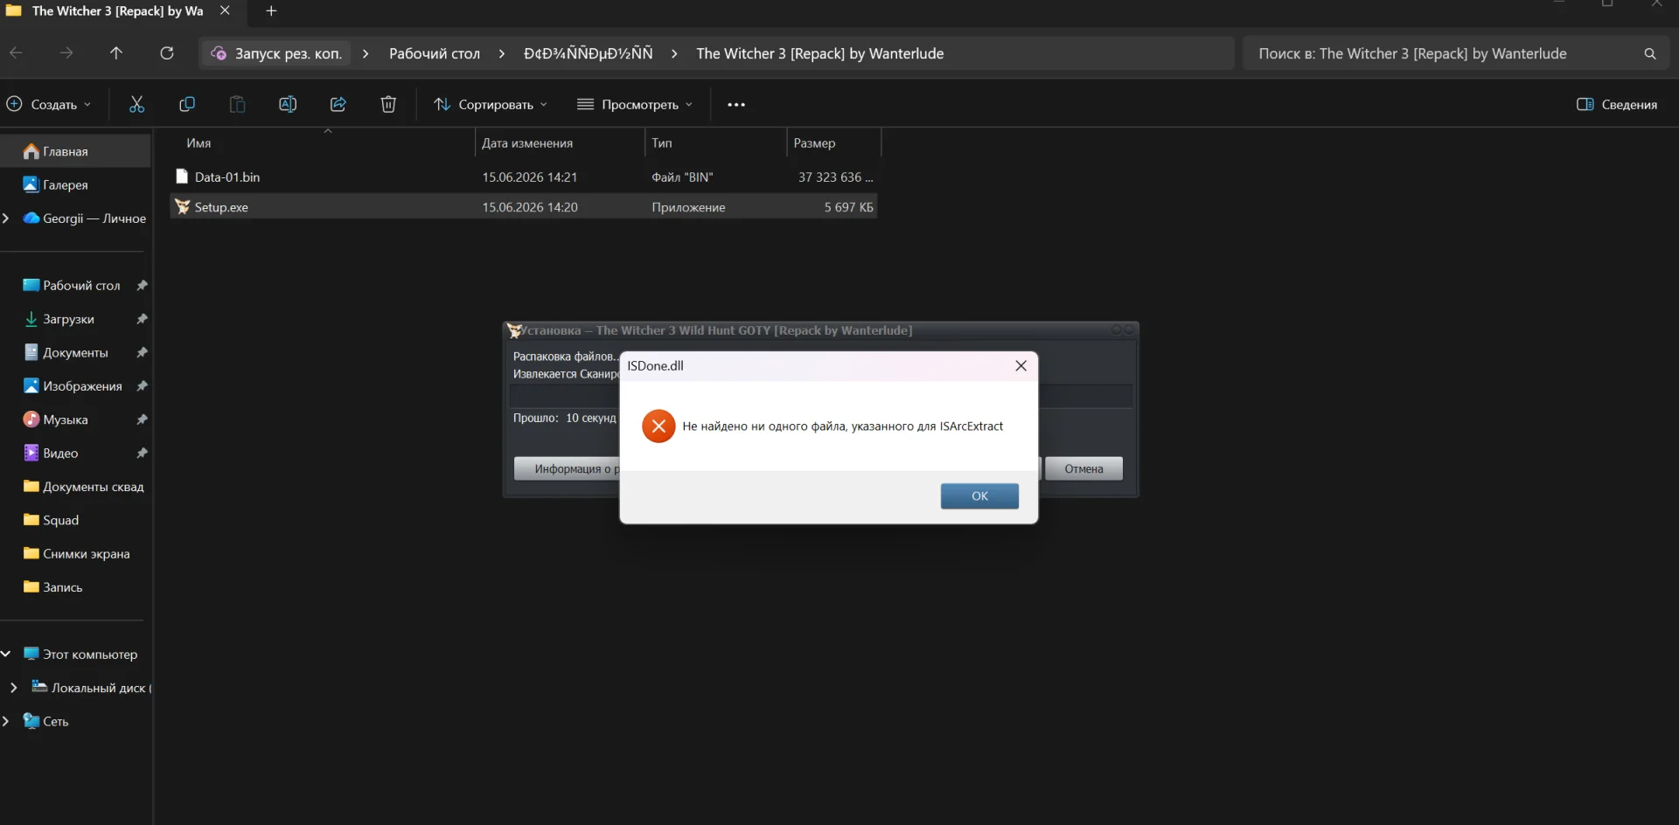Unpin Рабочий стол from quick access
Viewport: 1679px width, 825px height.
pyautogui.click(x=142, y=286)
